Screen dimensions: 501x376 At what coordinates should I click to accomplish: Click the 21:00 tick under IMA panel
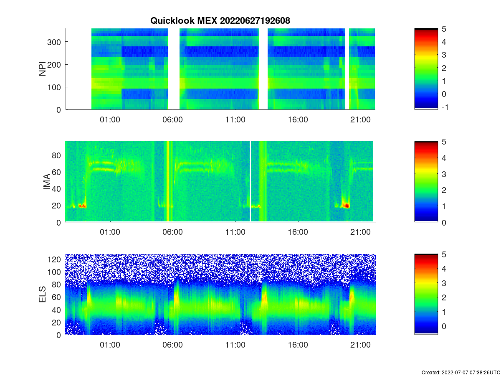(x=360, y=232)
